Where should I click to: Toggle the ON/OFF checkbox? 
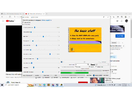coord(90,67)
